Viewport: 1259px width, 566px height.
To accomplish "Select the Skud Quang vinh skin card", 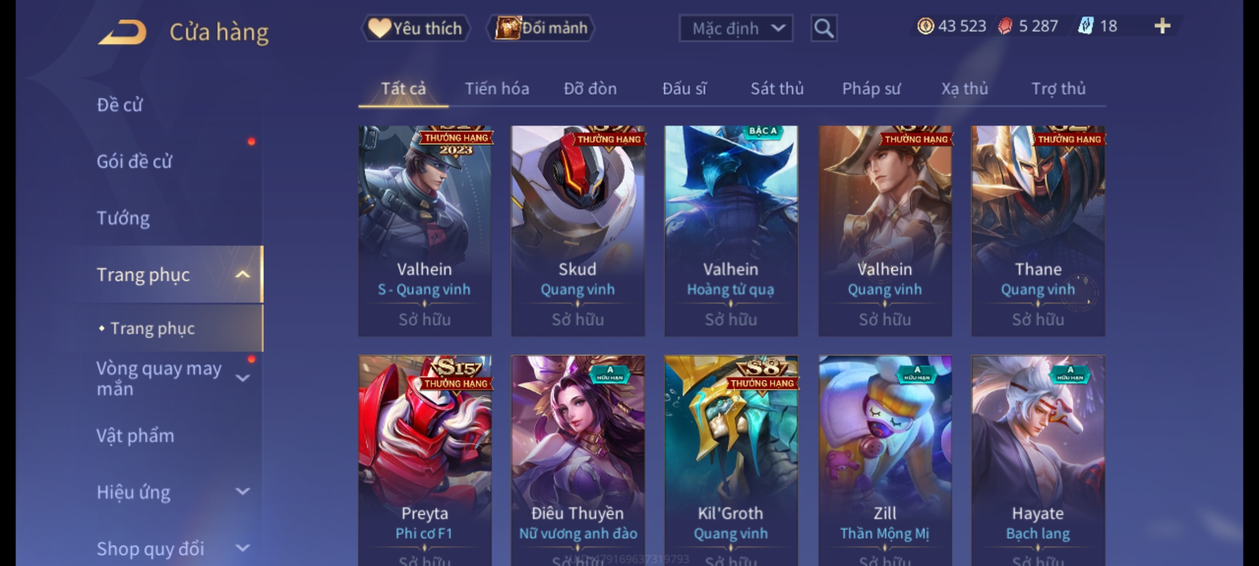I will (x=578, y=231).
